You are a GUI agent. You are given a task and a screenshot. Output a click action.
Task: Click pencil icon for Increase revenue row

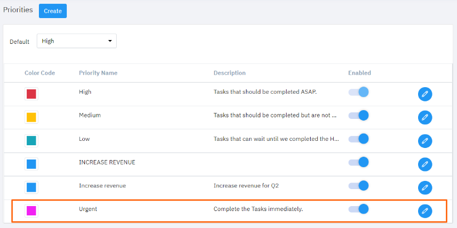coord(425,187)
